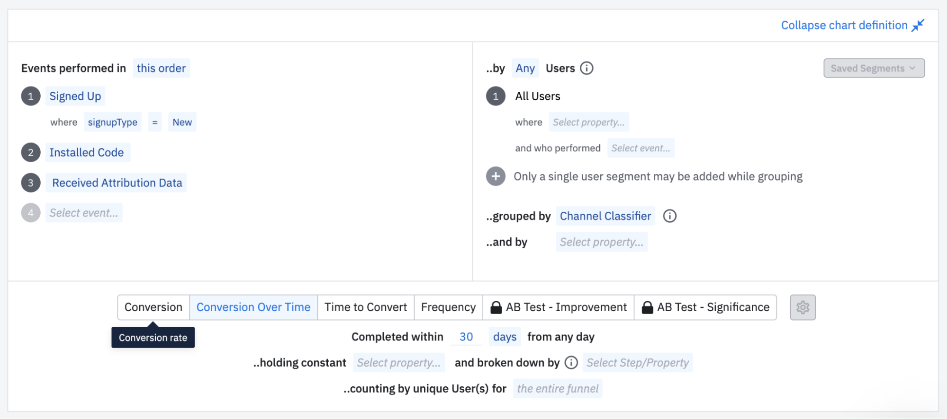The width and height of the screenshot is (947, 419).
Task: Select event for step 4
Action: 84,213
